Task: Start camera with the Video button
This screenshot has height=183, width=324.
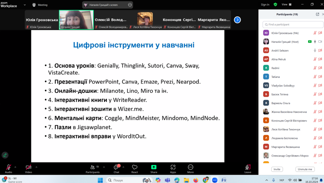Action: tap(28, 168)
